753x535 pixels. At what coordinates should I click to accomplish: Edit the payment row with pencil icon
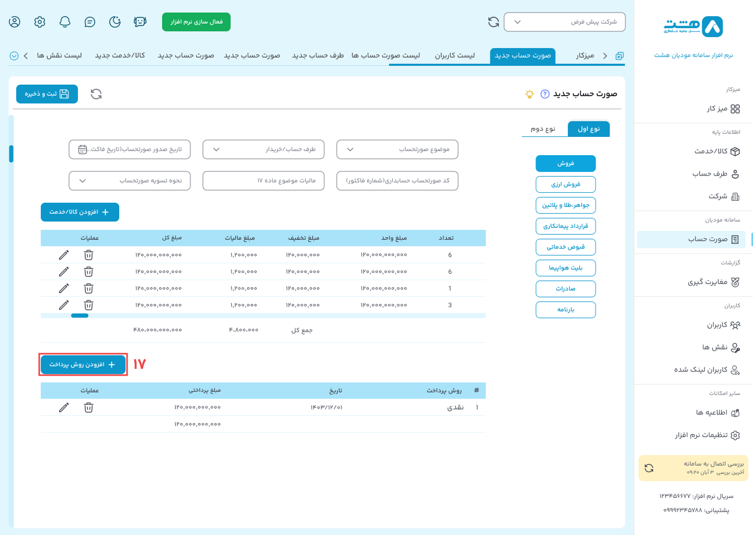point(64,408)
